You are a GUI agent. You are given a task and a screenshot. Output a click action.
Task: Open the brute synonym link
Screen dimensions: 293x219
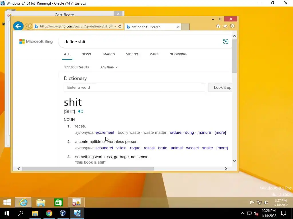point(163,148)
